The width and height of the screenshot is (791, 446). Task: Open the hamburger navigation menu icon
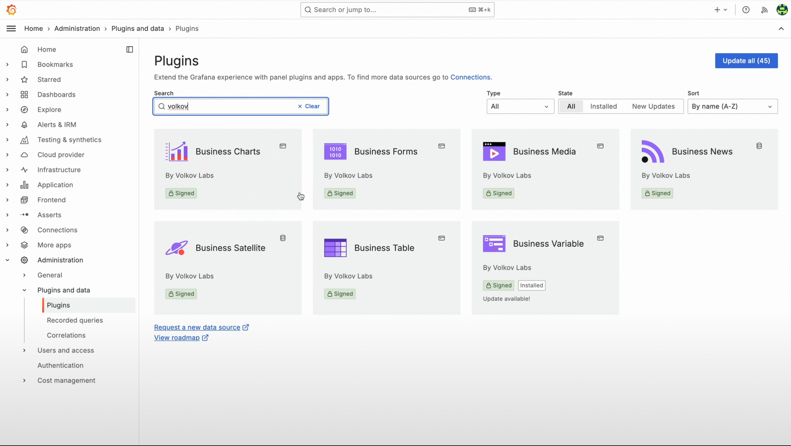(11, 28)
